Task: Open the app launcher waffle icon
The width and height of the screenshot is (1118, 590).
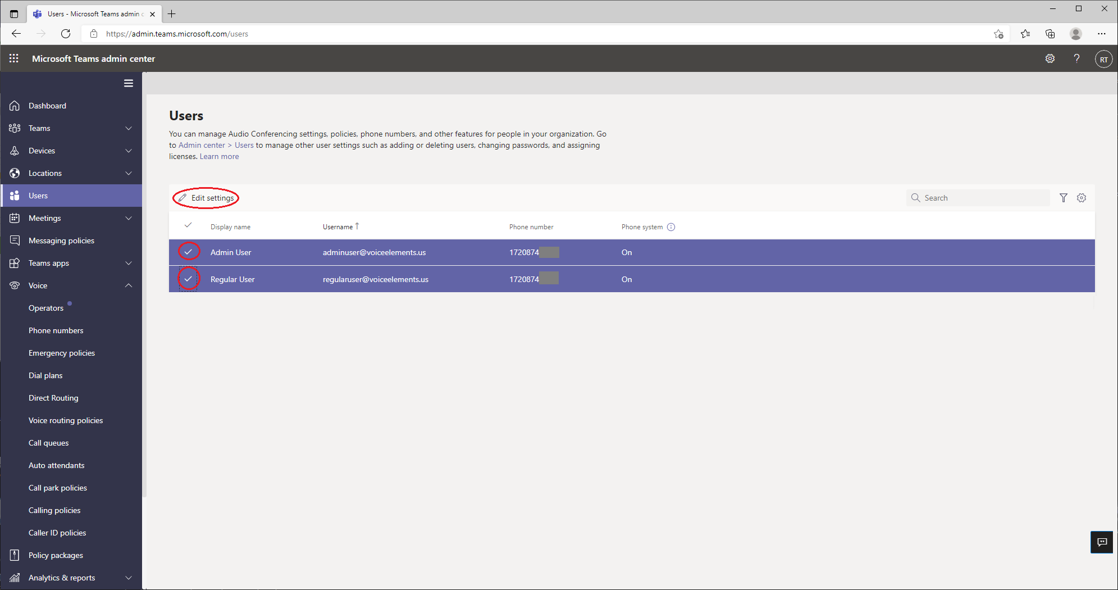Action: pos(14,58)
